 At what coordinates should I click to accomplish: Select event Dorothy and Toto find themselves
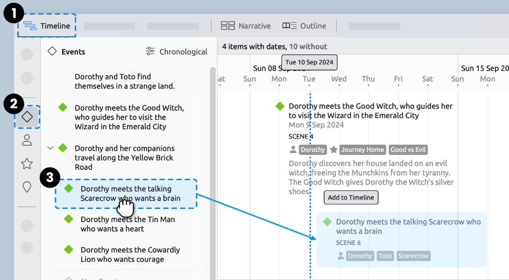point(125,82)
